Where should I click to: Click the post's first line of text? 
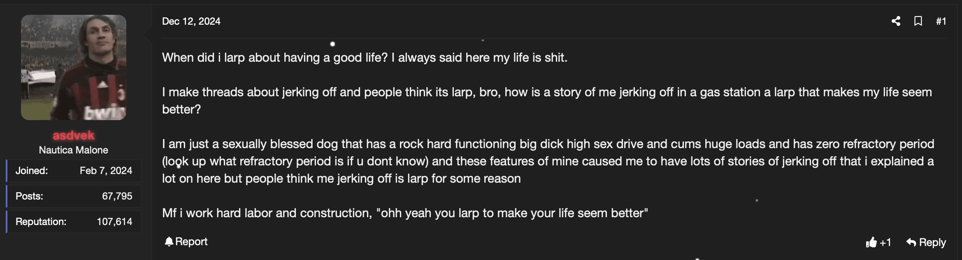click(x=364, y=58)
